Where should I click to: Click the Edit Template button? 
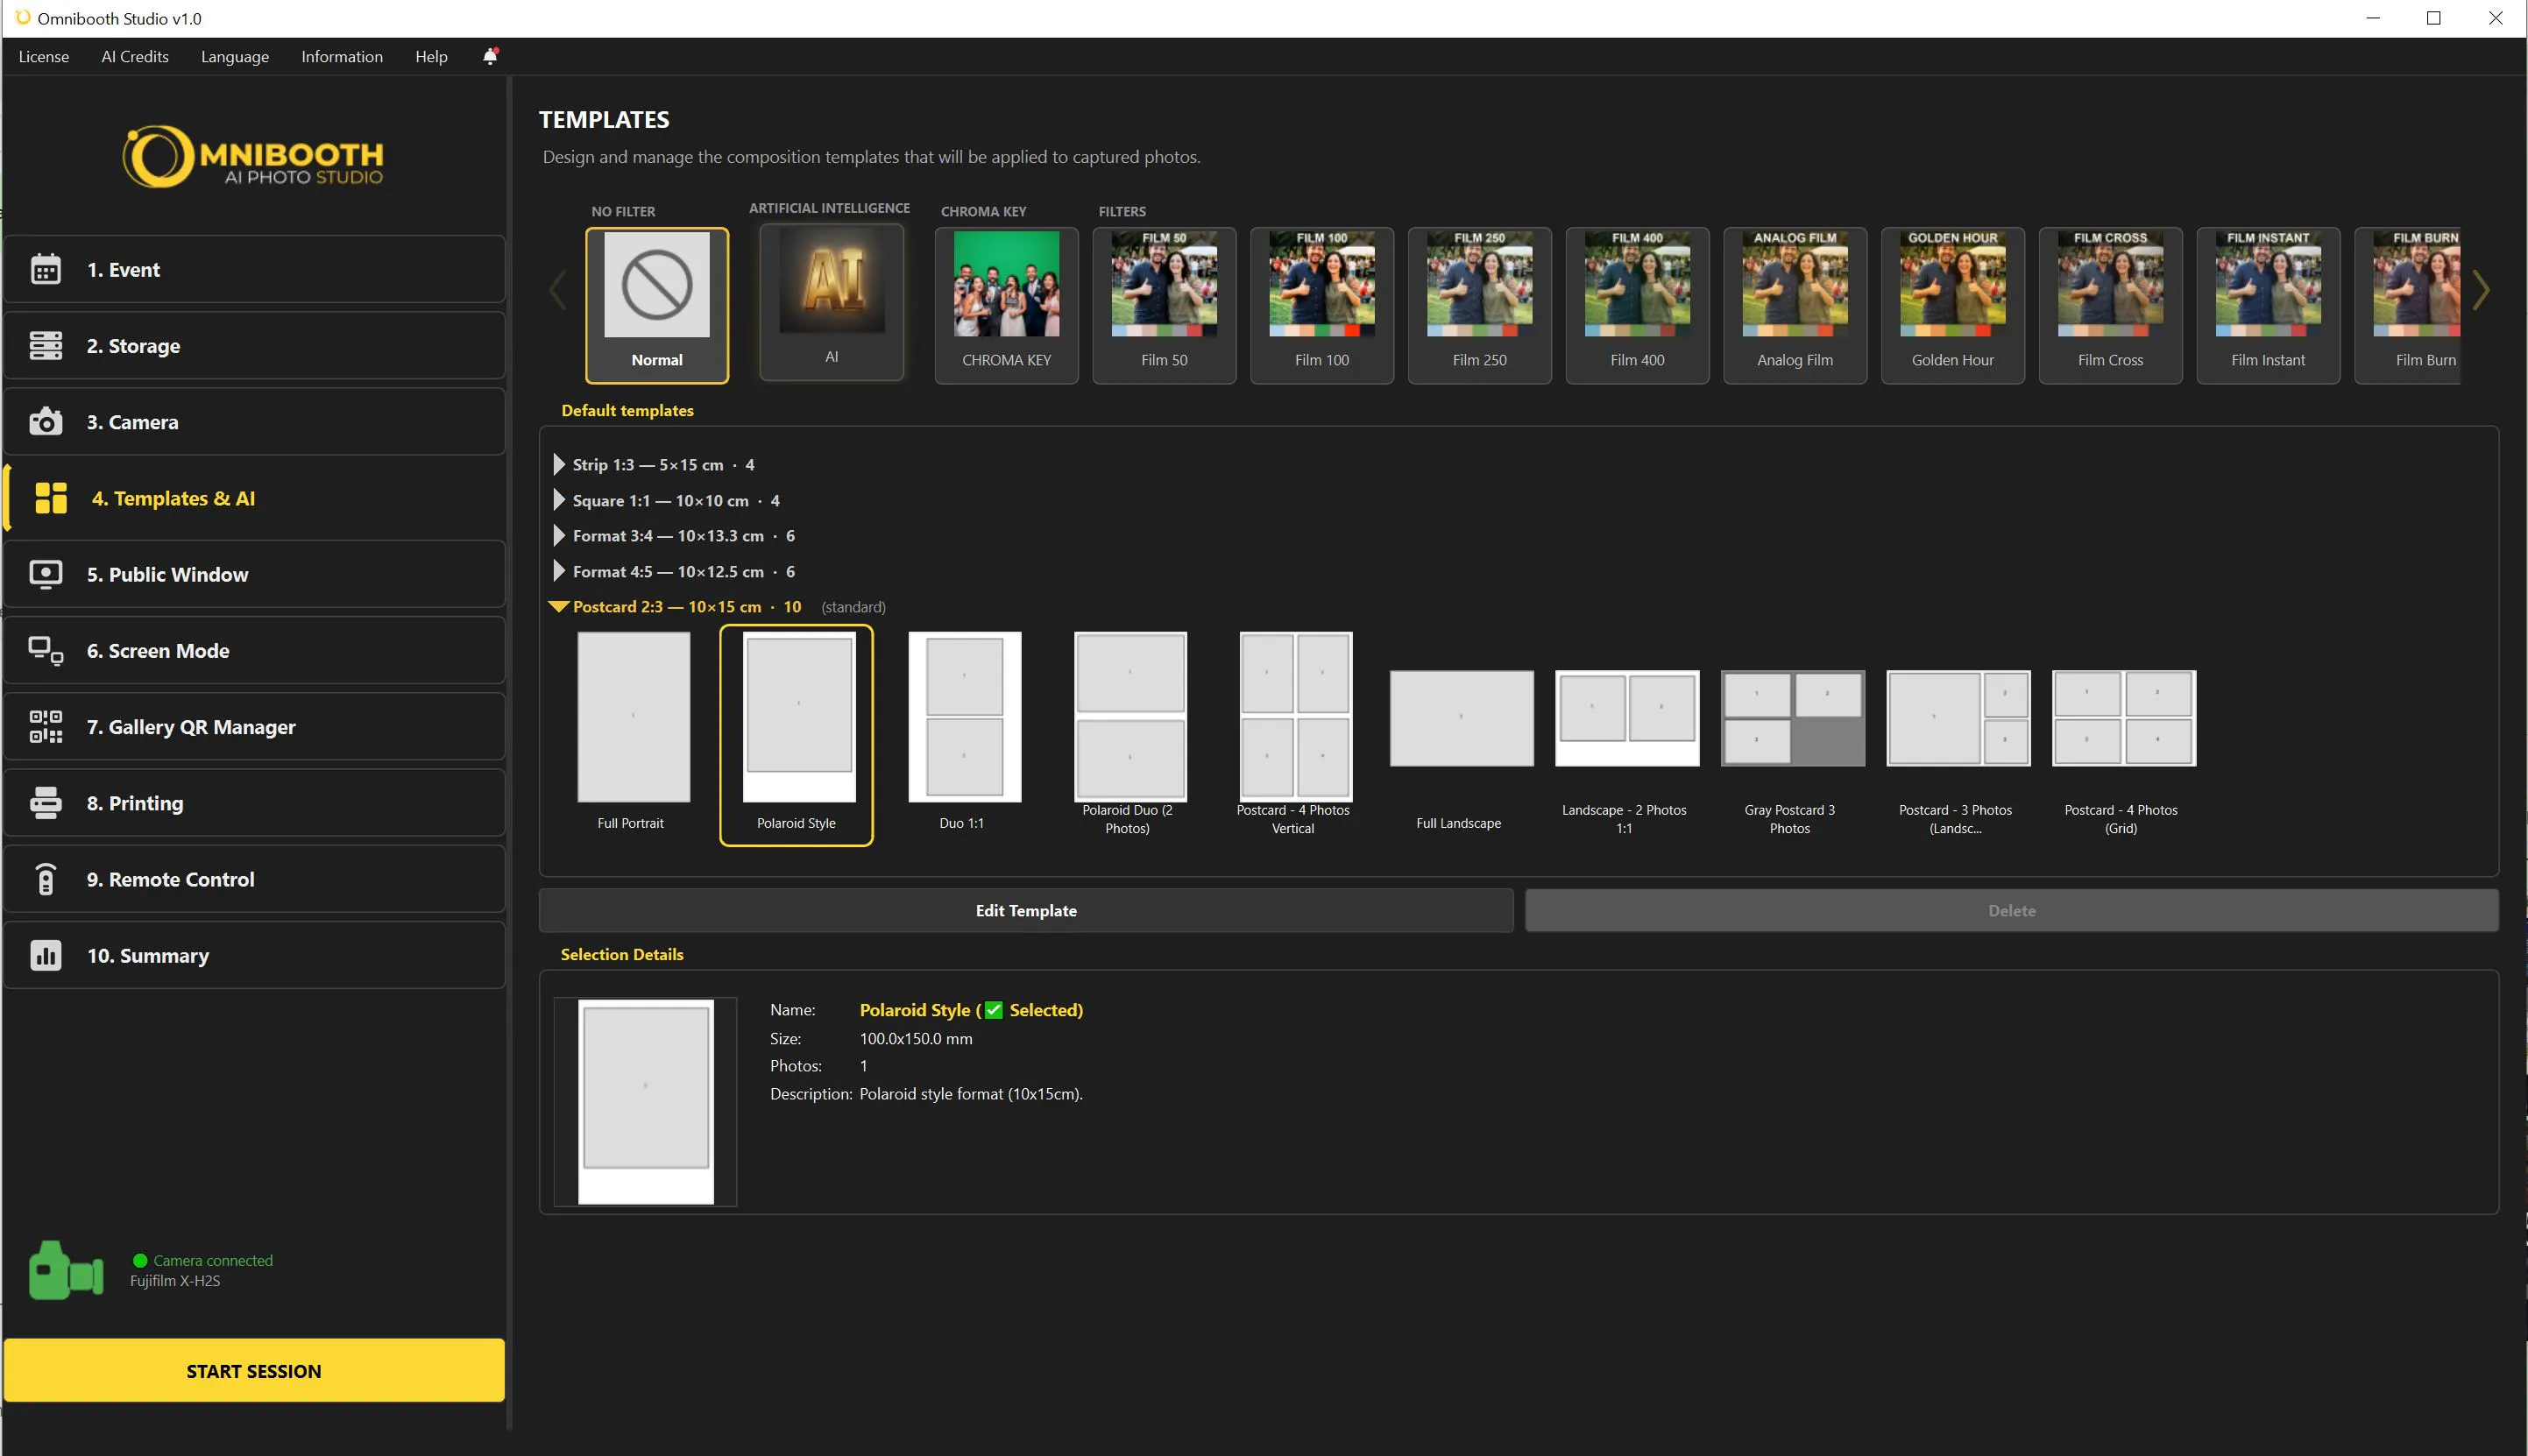click(1026, 910)
